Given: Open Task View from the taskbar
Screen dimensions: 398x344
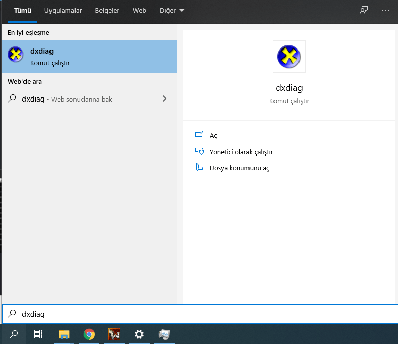Looking at the screenshot, I should [x=38, y=334].
